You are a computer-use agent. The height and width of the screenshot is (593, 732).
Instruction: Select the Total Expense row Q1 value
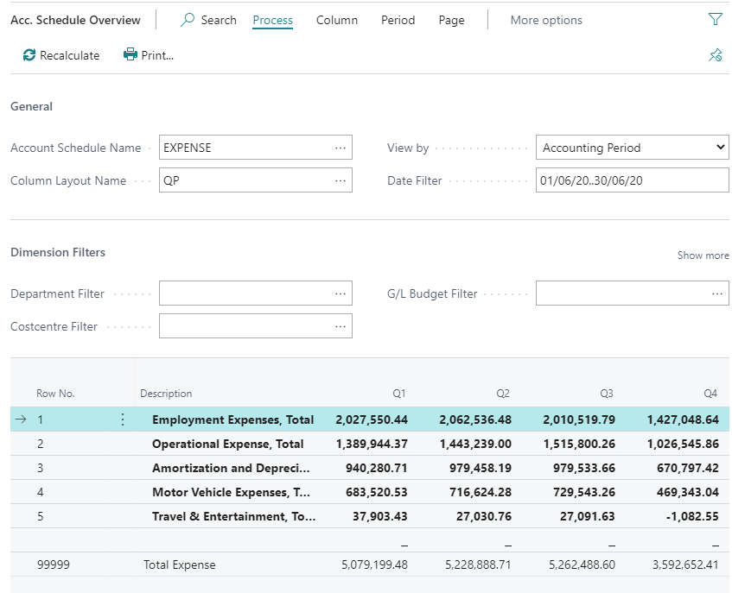point(374,565)
